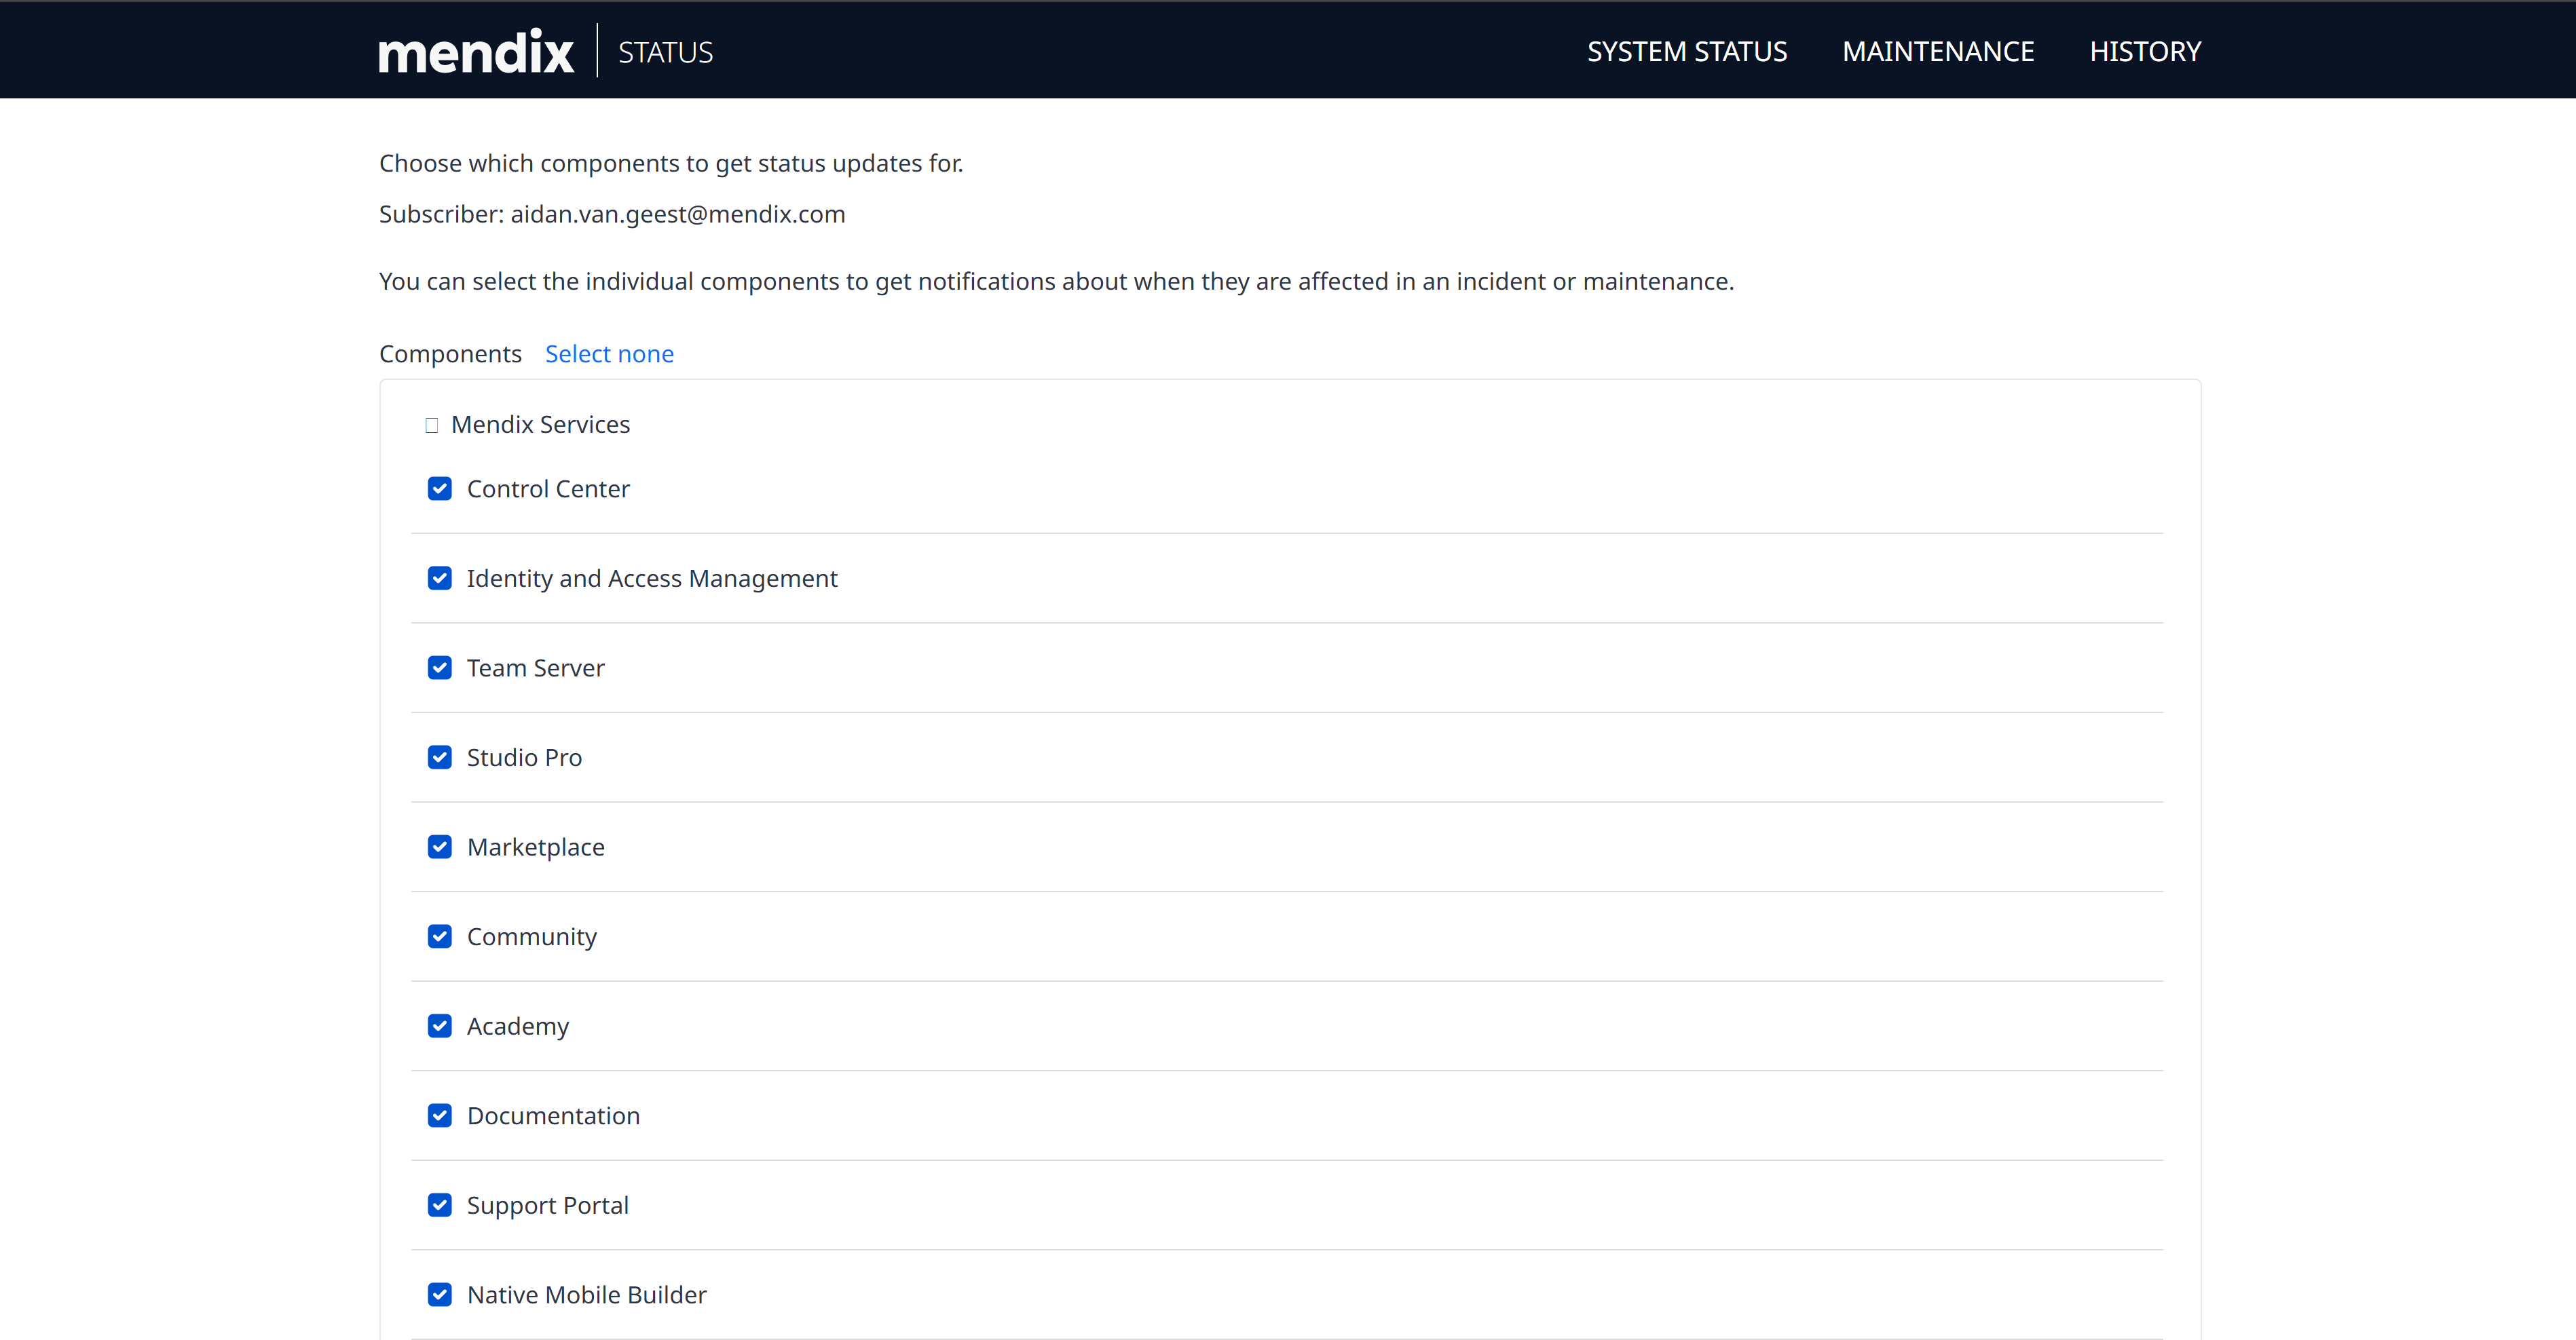
Task: Click the Native Mobile Builder label
Action: (x=587, y=1295)
